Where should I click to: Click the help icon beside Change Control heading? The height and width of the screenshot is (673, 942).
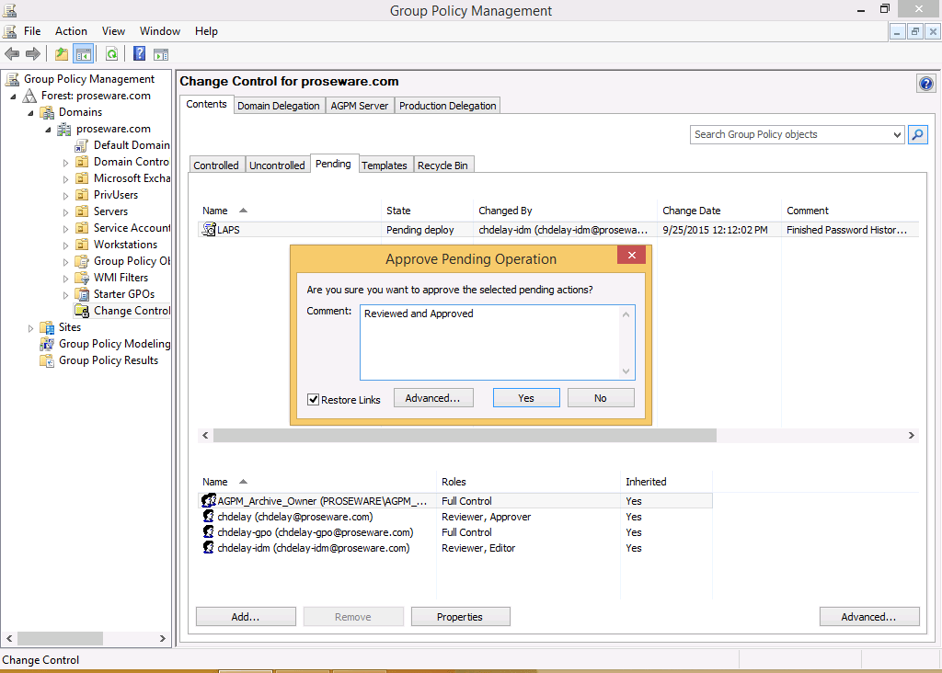coord(925,84)
